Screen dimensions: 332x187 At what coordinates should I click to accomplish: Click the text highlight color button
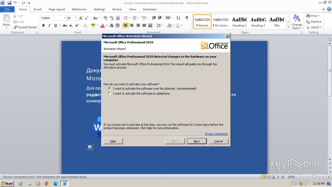point(93,25)
